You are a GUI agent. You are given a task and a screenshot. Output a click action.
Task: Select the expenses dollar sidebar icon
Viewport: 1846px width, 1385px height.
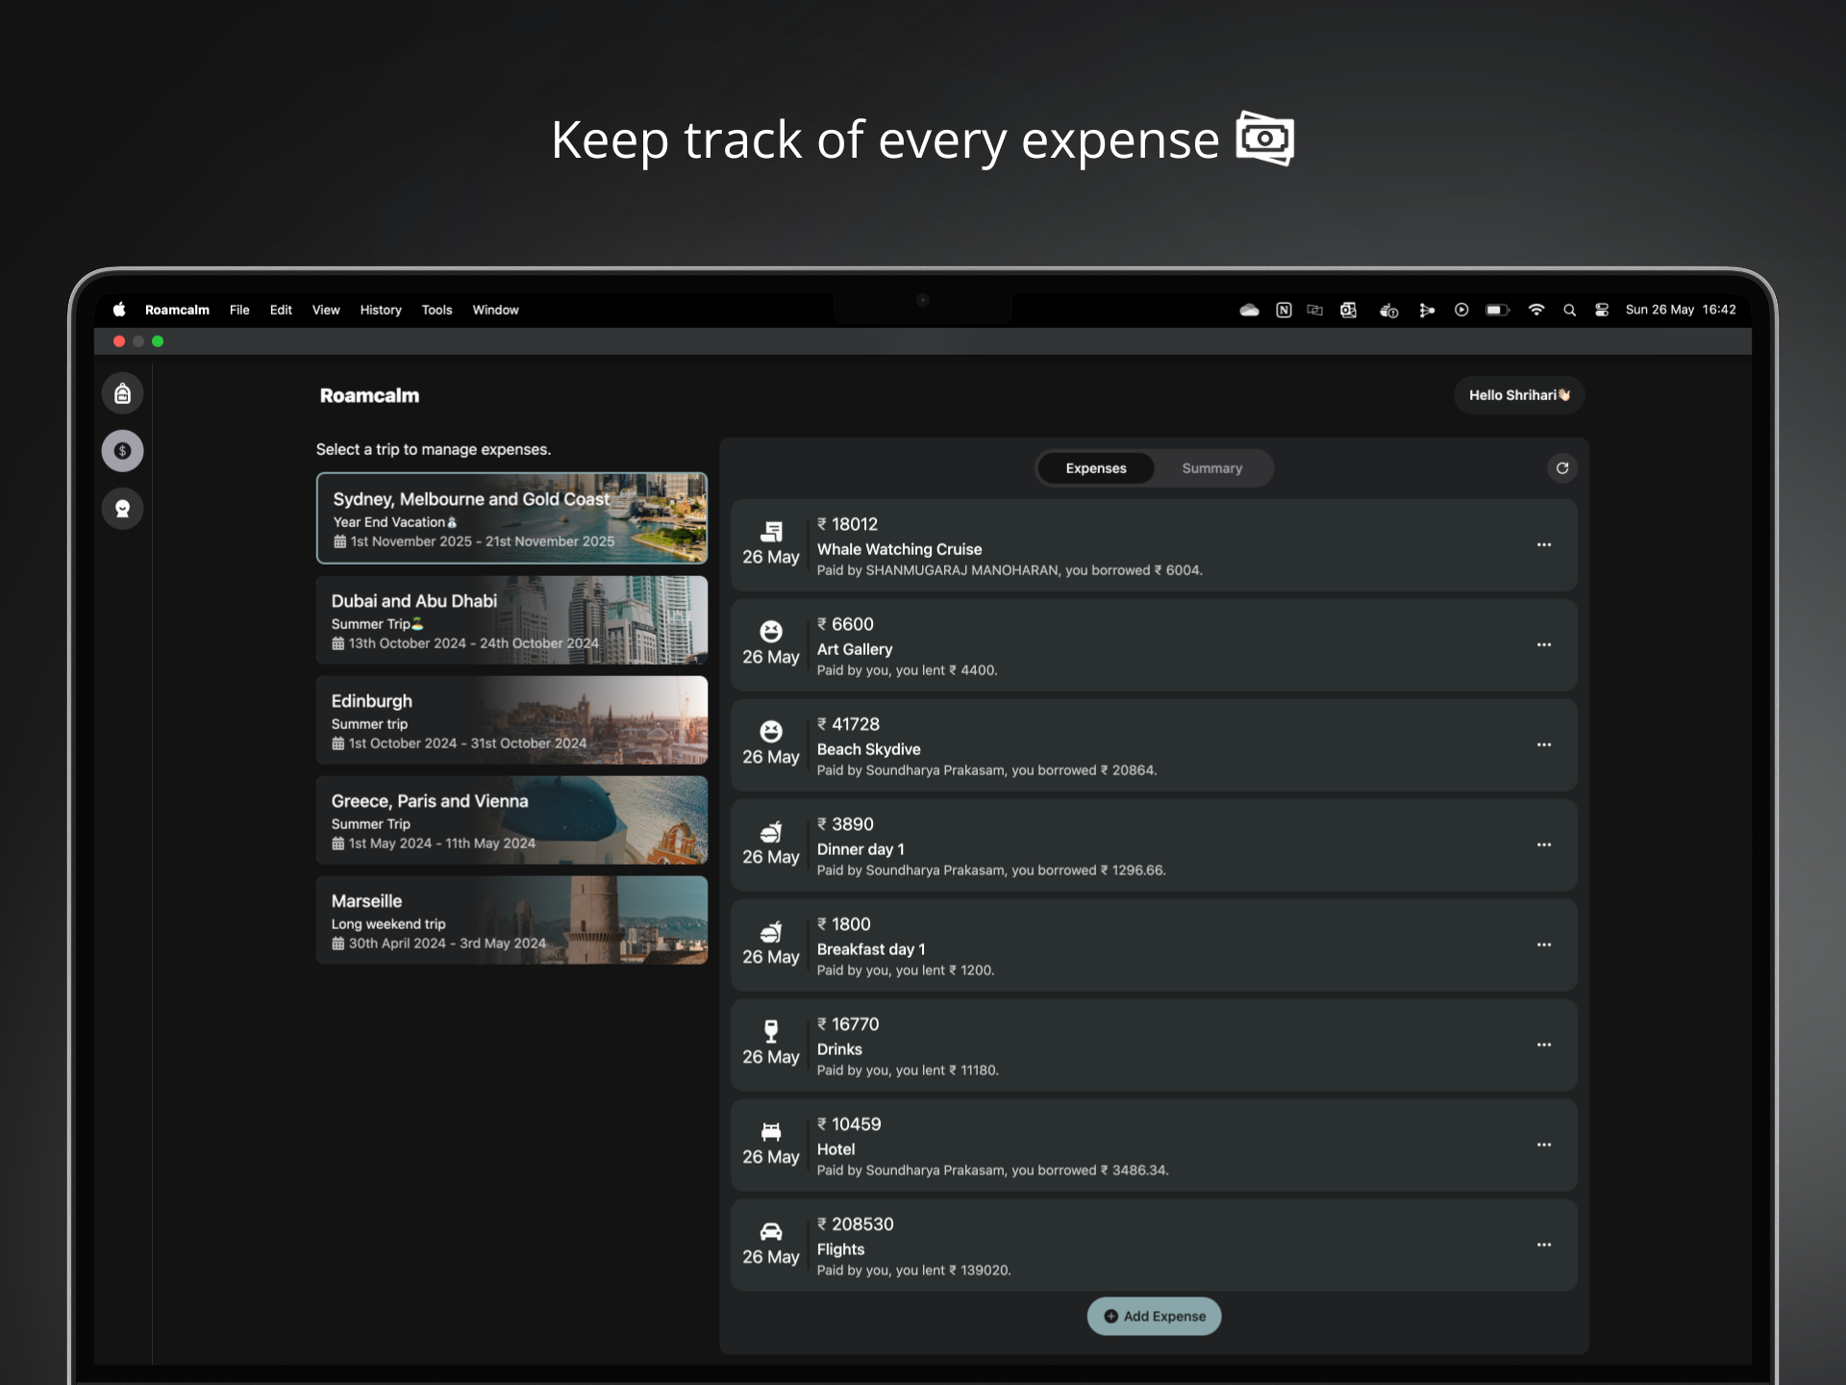(x=122, y=451)
